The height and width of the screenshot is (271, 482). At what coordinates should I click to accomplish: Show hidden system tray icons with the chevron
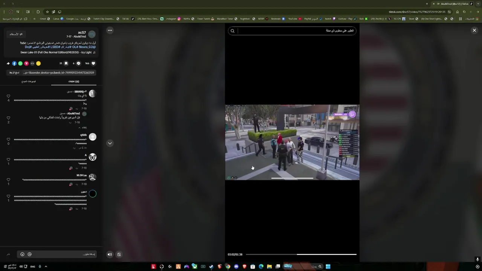(x=46, y=266)
